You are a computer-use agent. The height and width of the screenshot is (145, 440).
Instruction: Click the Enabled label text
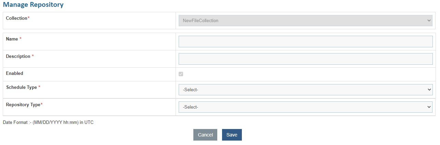pyautogui.click(x=15, y=74)
